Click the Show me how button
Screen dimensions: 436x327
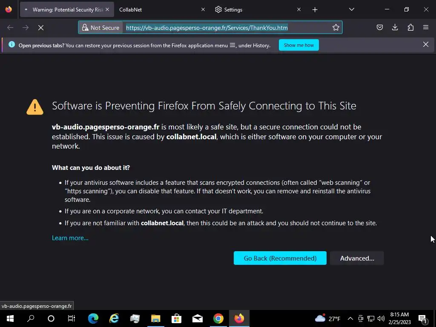click(298, 45)
